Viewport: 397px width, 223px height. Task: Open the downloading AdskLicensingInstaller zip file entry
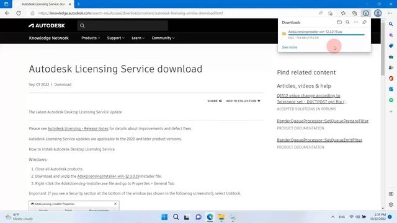(x=315, y=32)
